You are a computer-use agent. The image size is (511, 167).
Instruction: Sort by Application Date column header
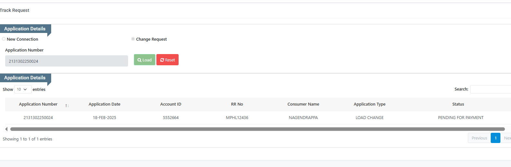105,104
